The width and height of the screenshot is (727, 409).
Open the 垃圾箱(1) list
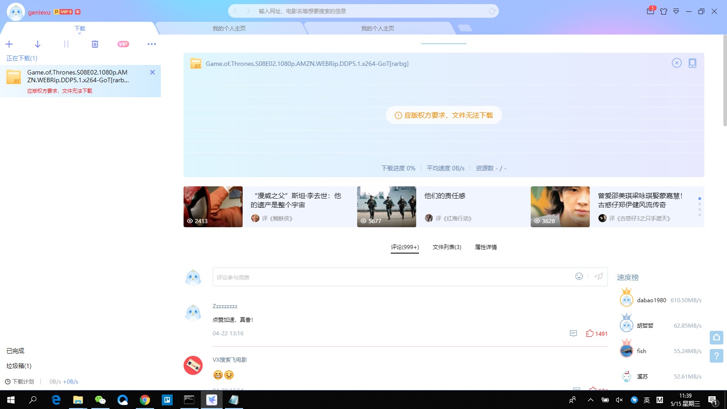pyautogui.click(x=19, y=366)
